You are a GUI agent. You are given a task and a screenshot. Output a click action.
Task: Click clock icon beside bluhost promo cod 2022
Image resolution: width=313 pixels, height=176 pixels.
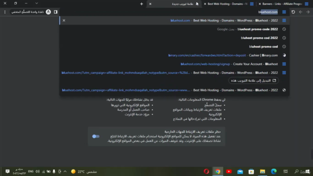click(284, 38)
